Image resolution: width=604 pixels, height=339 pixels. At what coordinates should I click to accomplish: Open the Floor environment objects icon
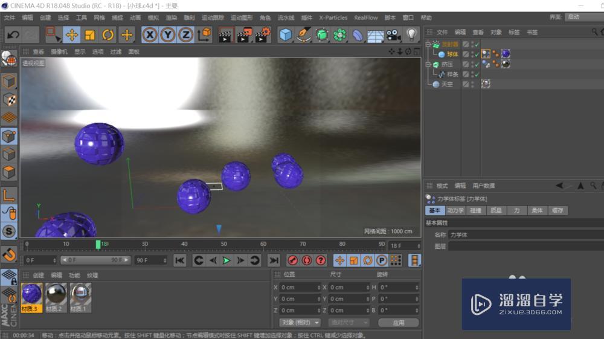tap(375, 36)
